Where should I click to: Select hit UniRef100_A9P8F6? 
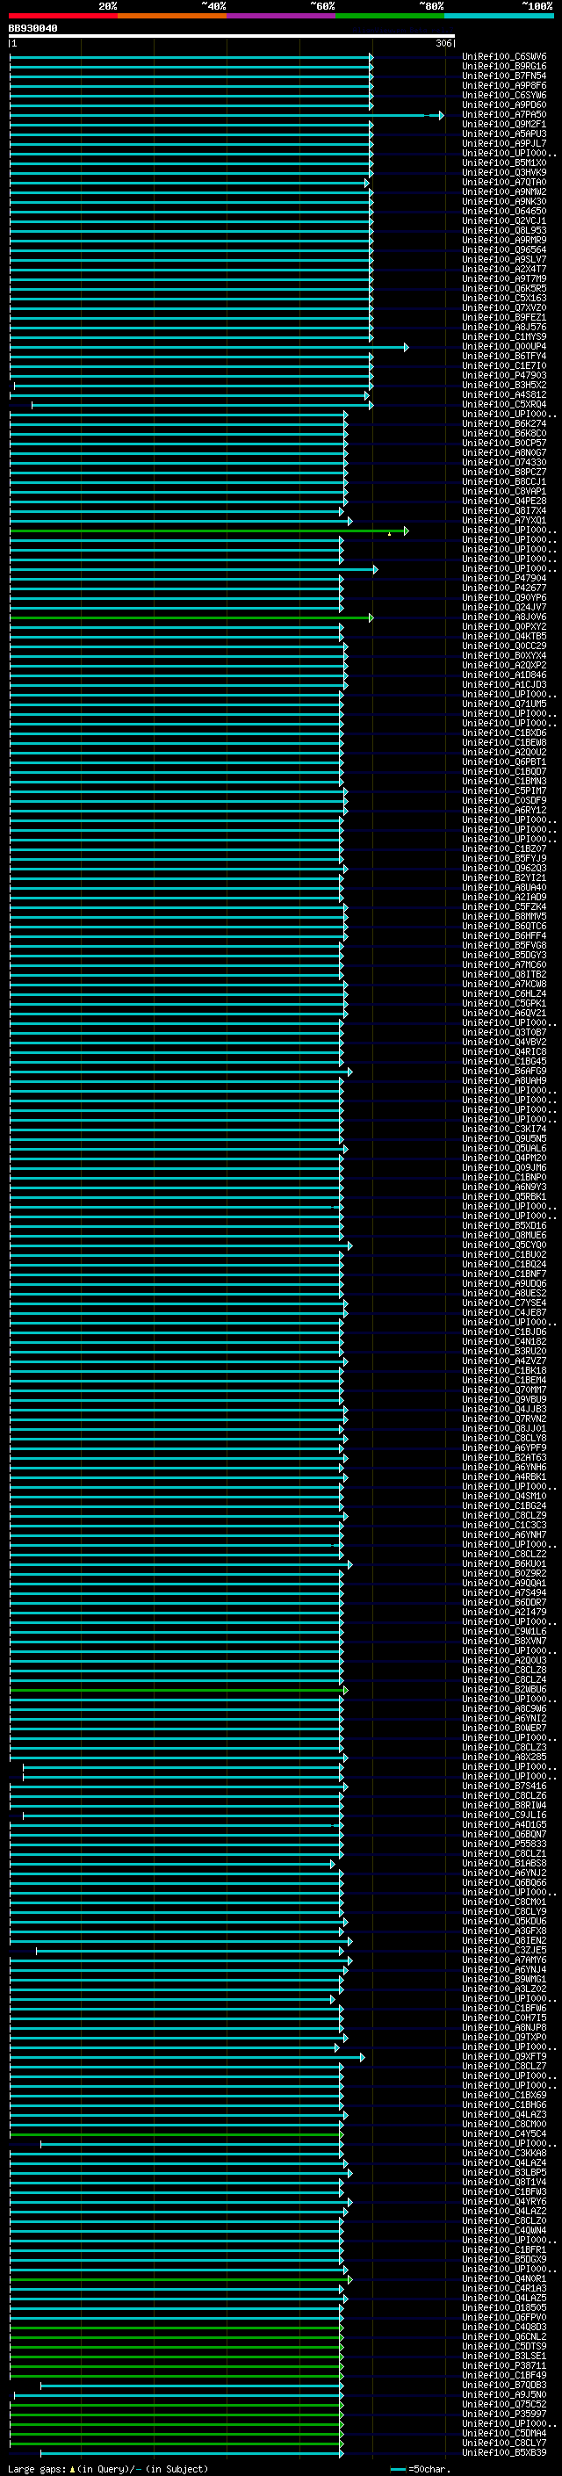click(504, 85)
